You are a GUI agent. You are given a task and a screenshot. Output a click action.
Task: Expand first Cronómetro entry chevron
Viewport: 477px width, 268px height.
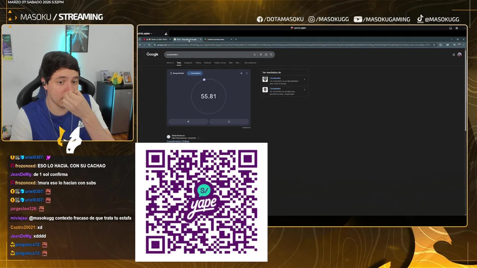(x=304, y=79)
